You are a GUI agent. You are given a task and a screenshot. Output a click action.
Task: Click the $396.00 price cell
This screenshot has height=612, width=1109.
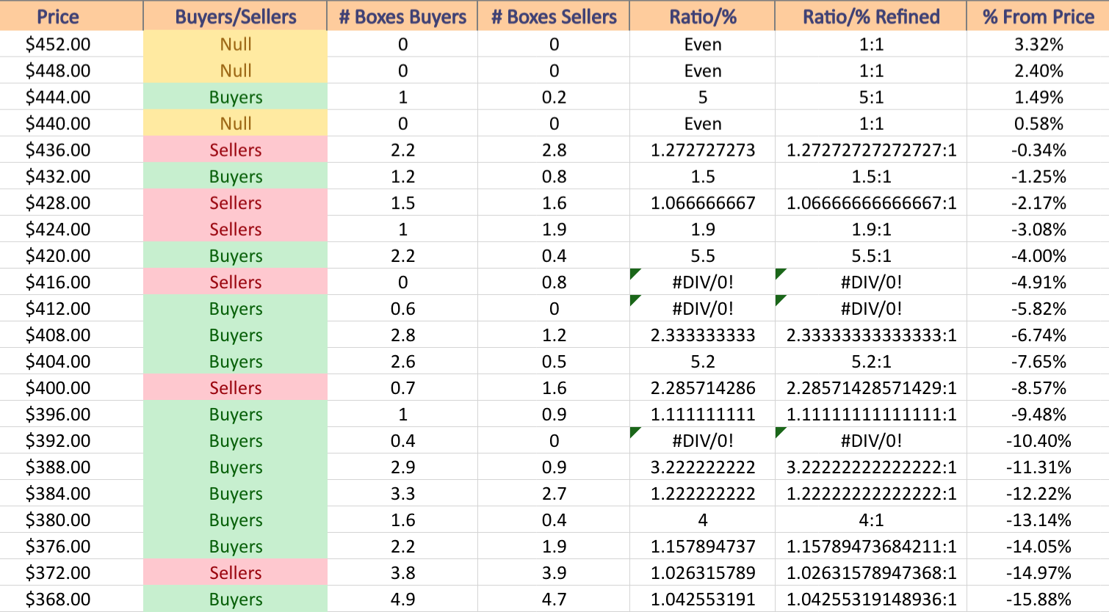[71, 414]
